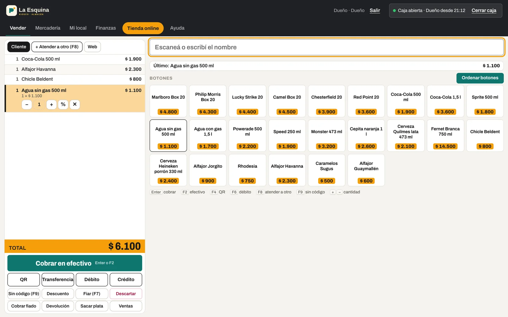
Task: Discard the sale with Descartar
Action: pyautogui.click(x=126, y=294)
